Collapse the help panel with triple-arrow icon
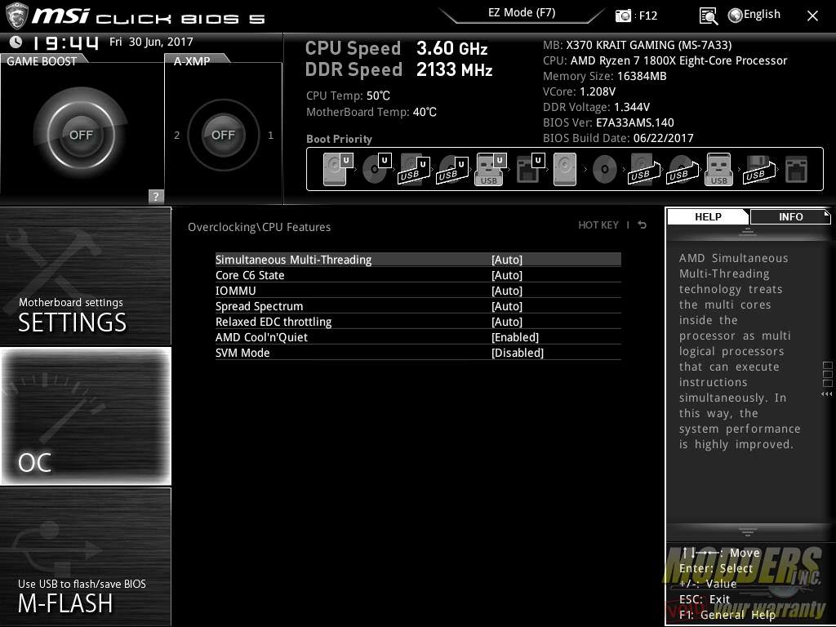The image size is (836, 627). pyautogui.click(x=827, y=394)
